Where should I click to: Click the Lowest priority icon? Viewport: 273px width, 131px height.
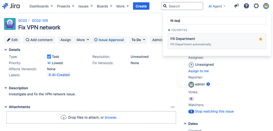(49, 63)
